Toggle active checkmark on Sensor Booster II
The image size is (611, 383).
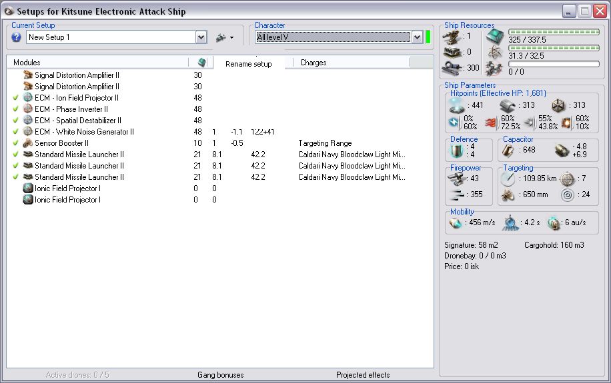(15, 143)
